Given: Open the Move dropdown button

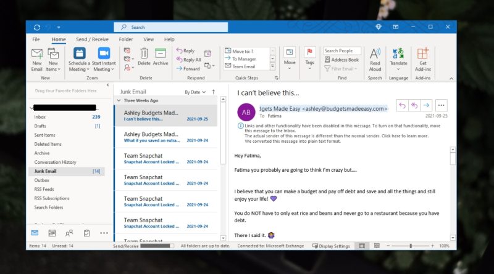Looking at the screenshot, I should click(x=290, y=58).
